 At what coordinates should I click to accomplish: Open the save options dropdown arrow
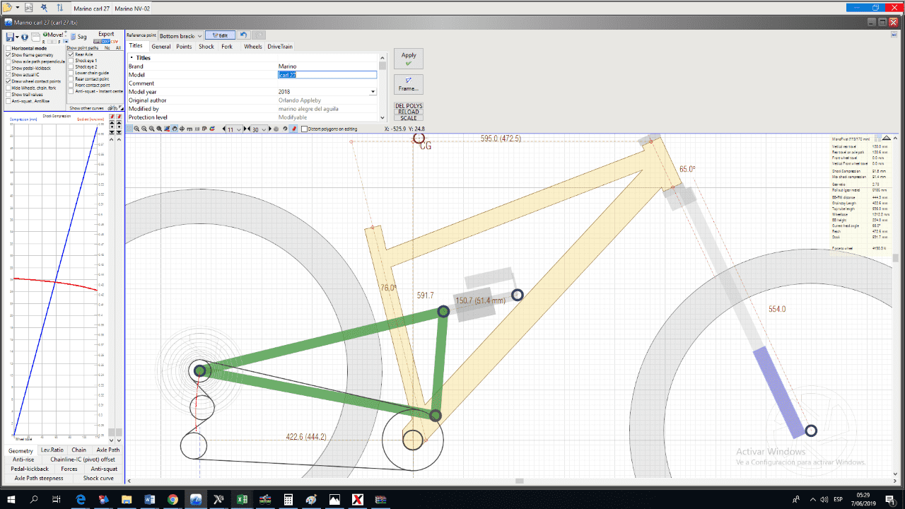click(17, 37)
